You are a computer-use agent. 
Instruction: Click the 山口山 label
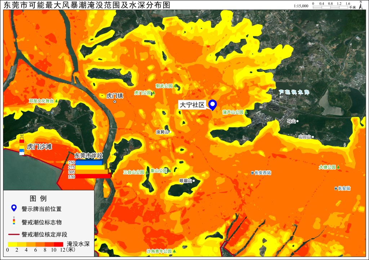tap(305, 137)
